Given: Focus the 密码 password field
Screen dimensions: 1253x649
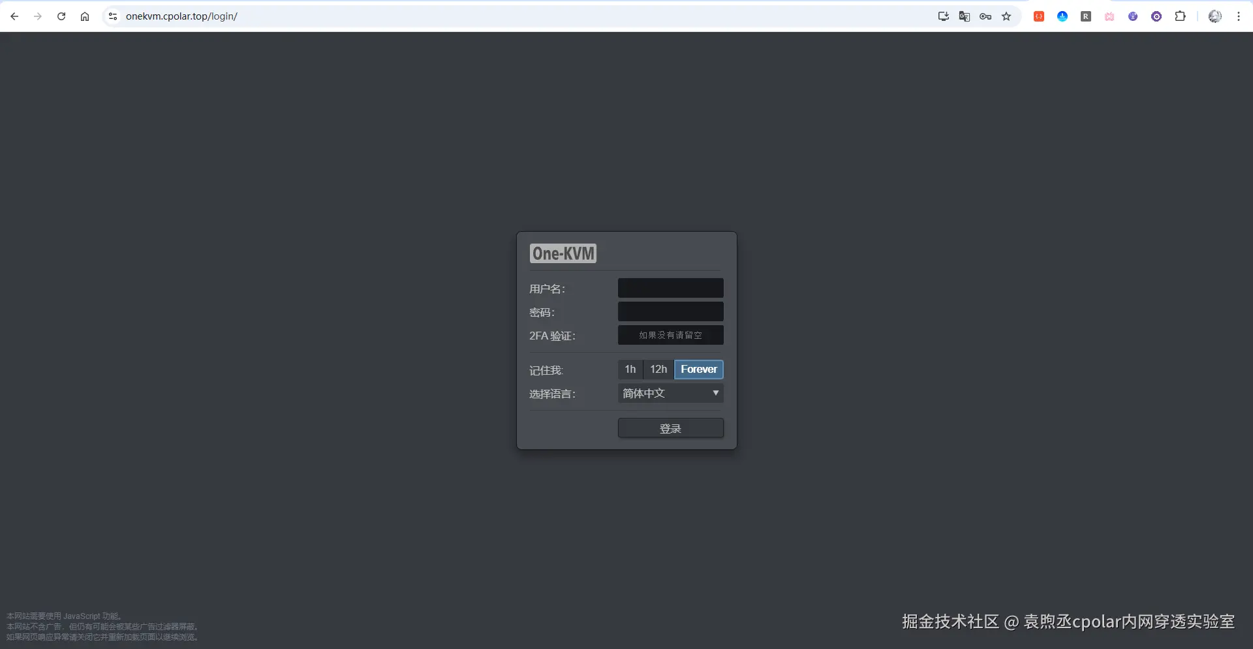Looking at the screenshot, I should (670, 311).
